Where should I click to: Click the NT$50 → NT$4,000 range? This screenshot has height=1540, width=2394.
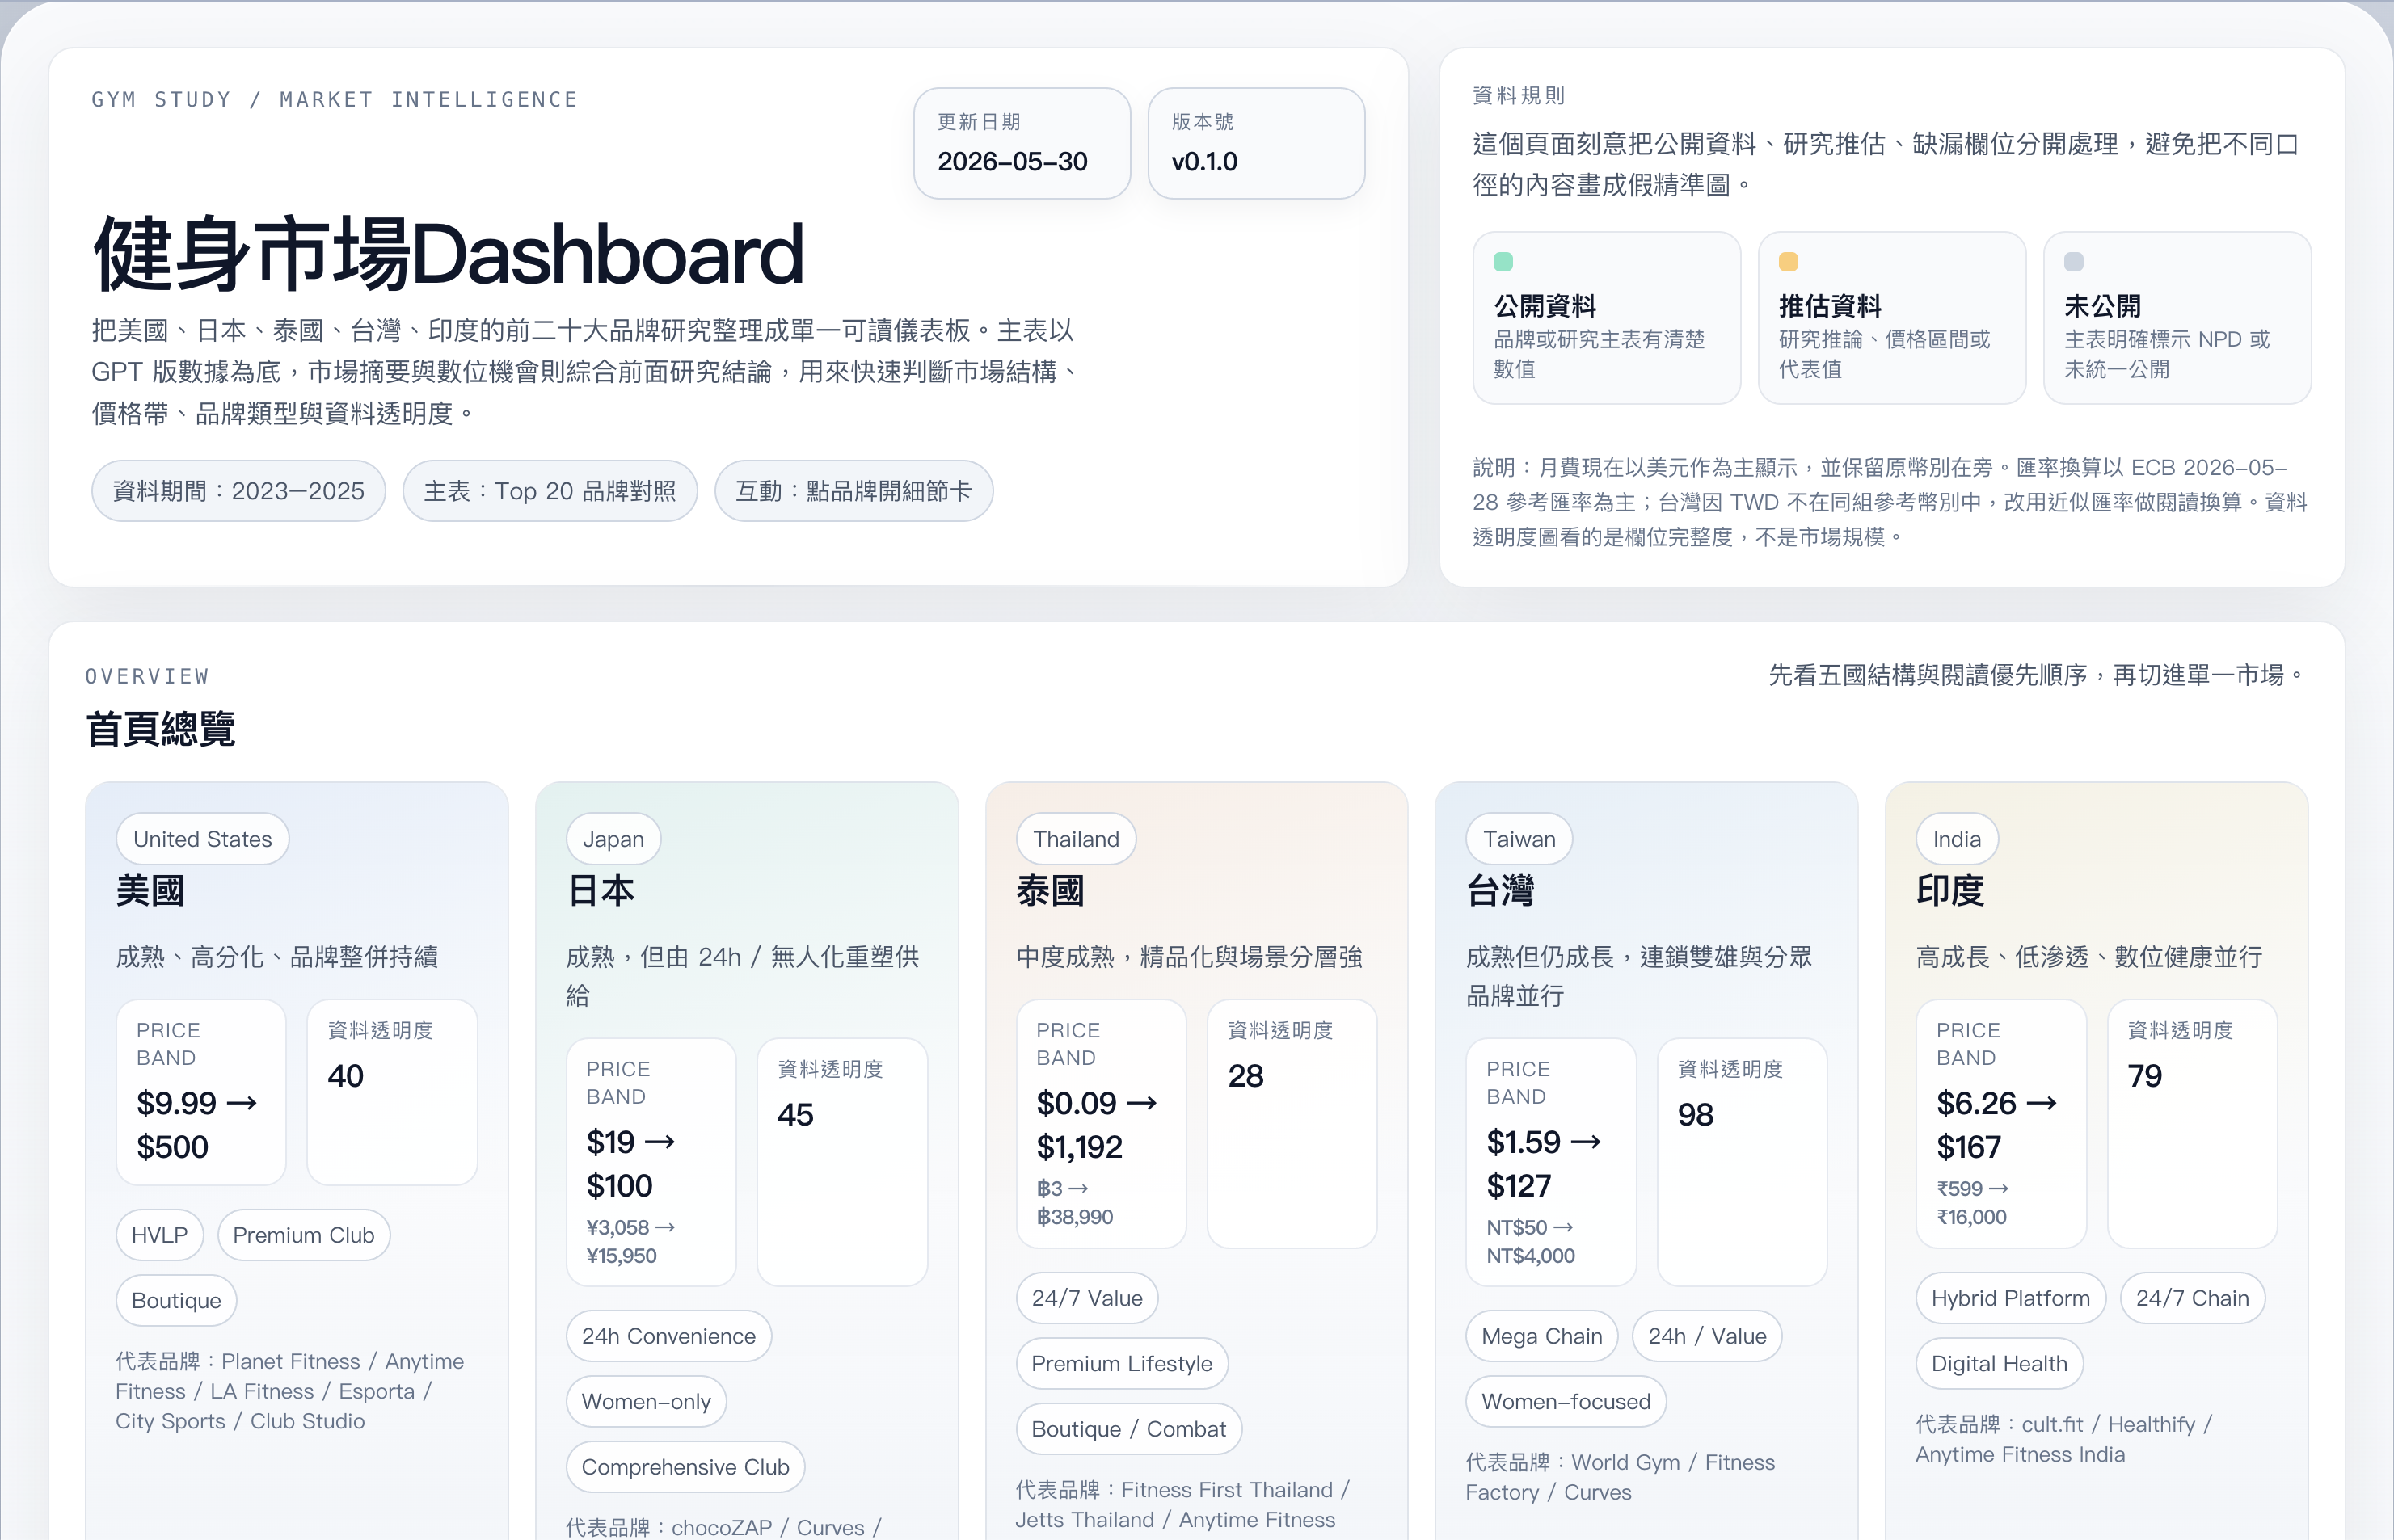point(1531,1241)
